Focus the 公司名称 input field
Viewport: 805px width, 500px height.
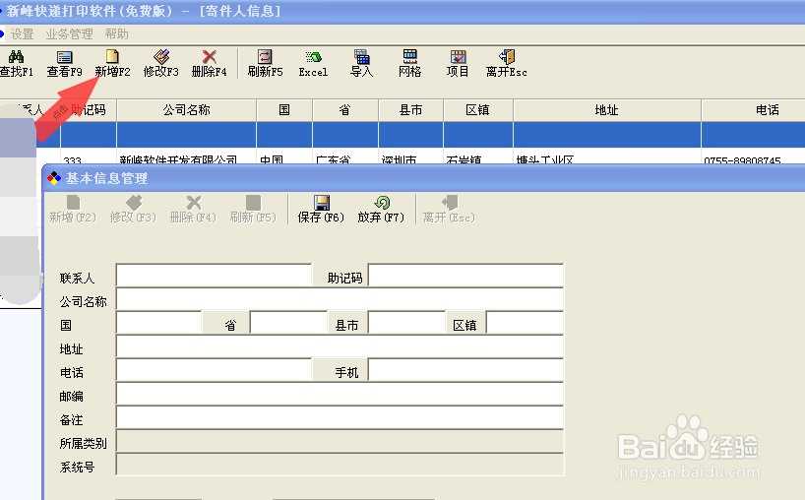(x=340, y=299)
